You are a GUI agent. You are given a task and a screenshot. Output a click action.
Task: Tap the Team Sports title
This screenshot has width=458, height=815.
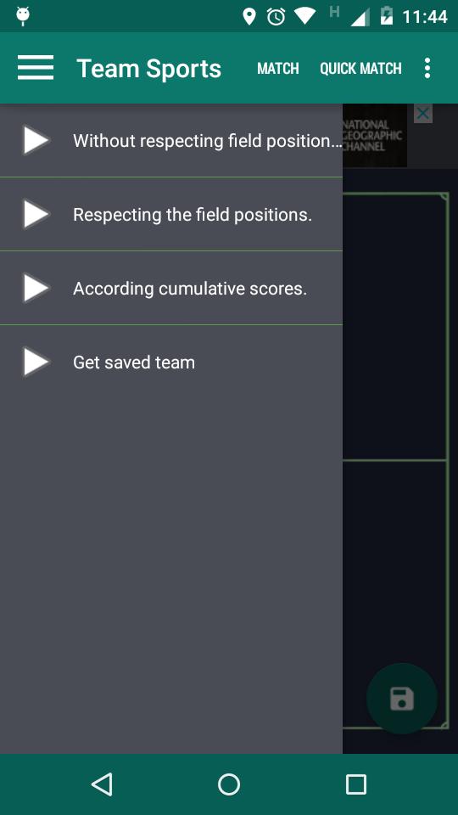pyautogui.click(x=149, y=69)
